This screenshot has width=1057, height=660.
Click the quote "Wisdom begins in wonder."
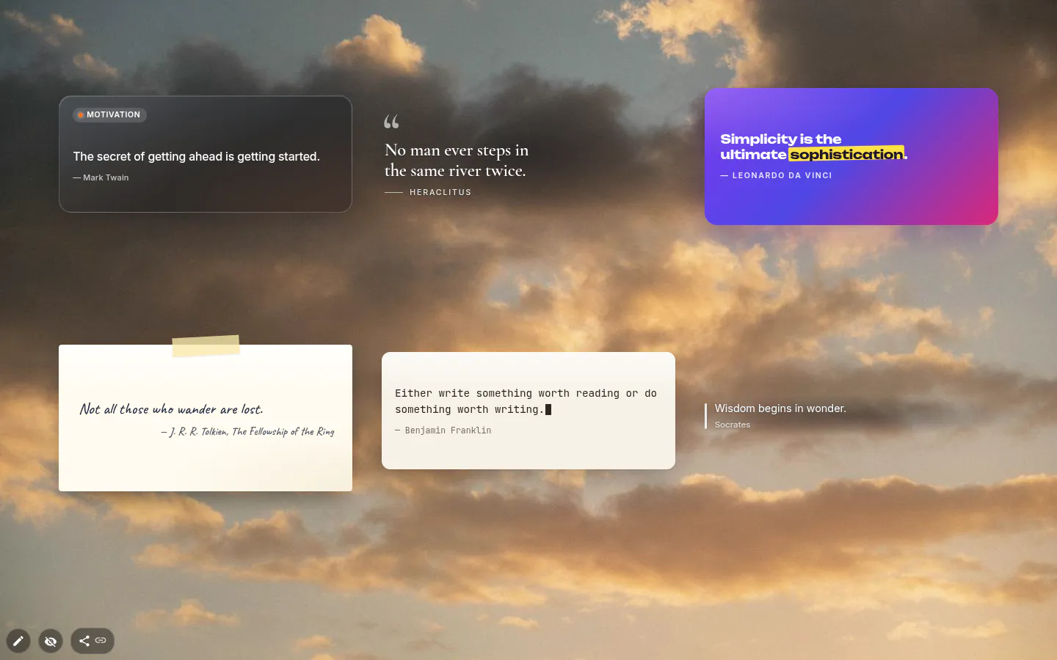point(780,408)
